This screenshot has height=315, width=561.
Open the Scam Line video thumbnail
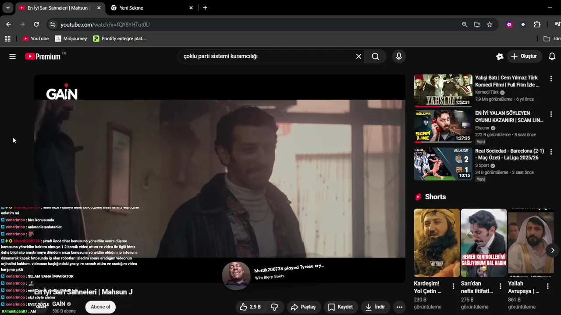click(443, 126)
